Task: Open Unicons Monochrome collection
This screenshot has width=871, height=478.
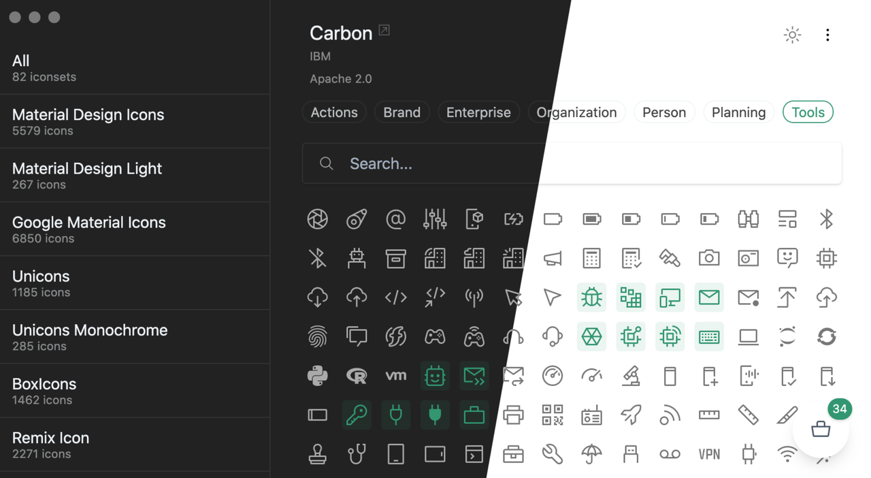Action: (135, 337)
